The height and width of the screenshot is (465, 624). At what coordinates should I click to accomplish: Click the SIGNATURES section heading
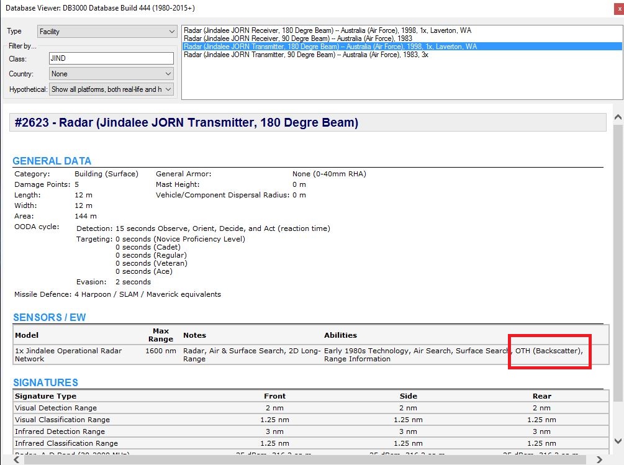tap(45, 382)
